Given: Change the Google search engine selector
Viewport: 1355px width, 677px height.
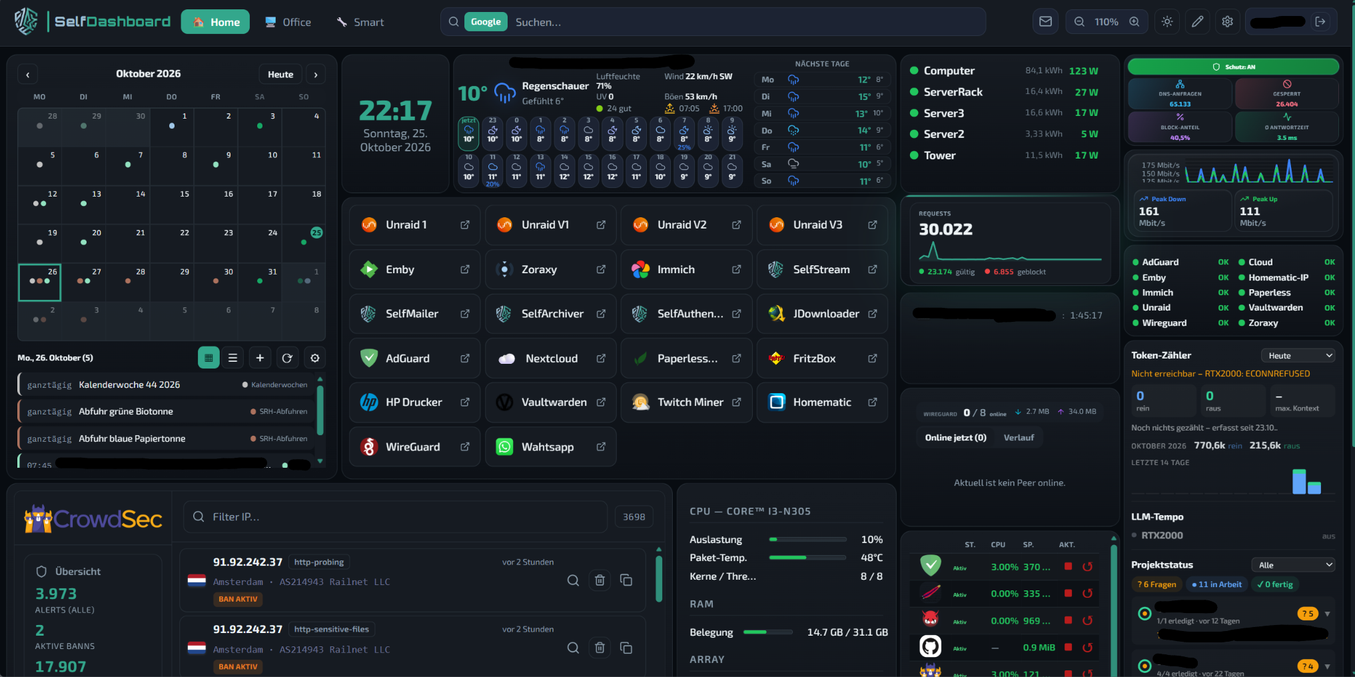Looking at the screenshot, I should (x=486, y=22).
